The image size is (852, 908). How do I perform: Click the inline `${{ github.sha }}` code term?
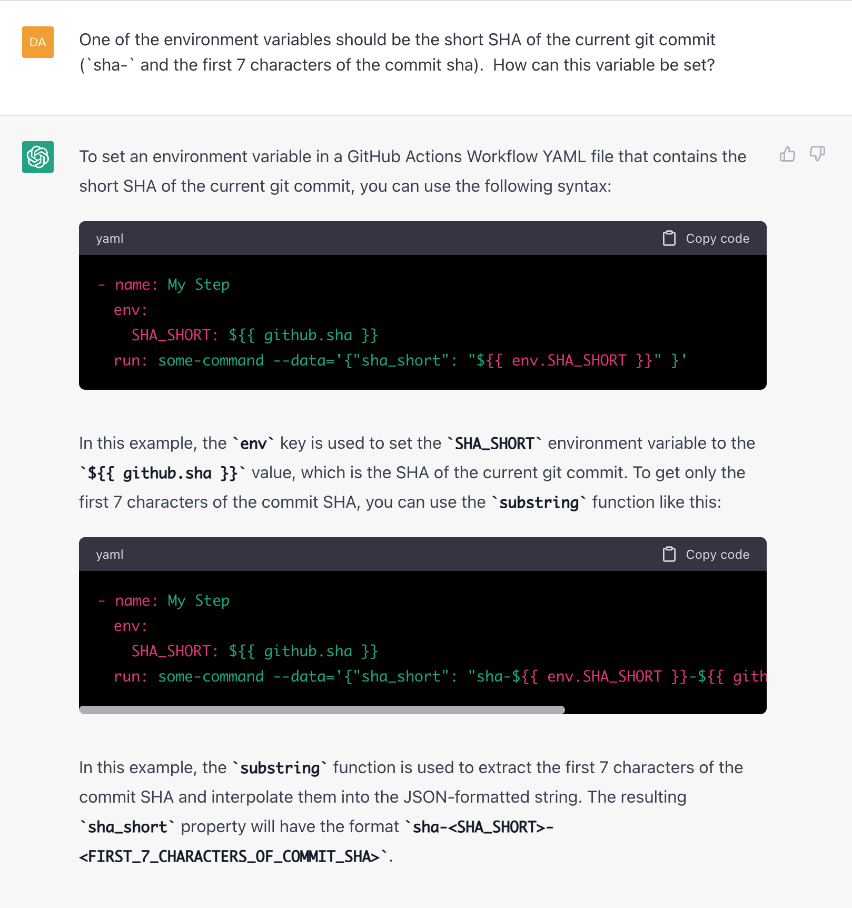(162, 473)
